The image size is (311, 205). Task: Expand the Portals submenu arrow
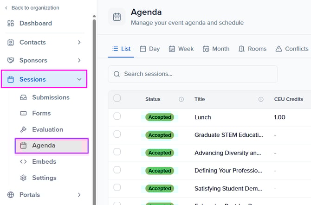click(79, 195)
